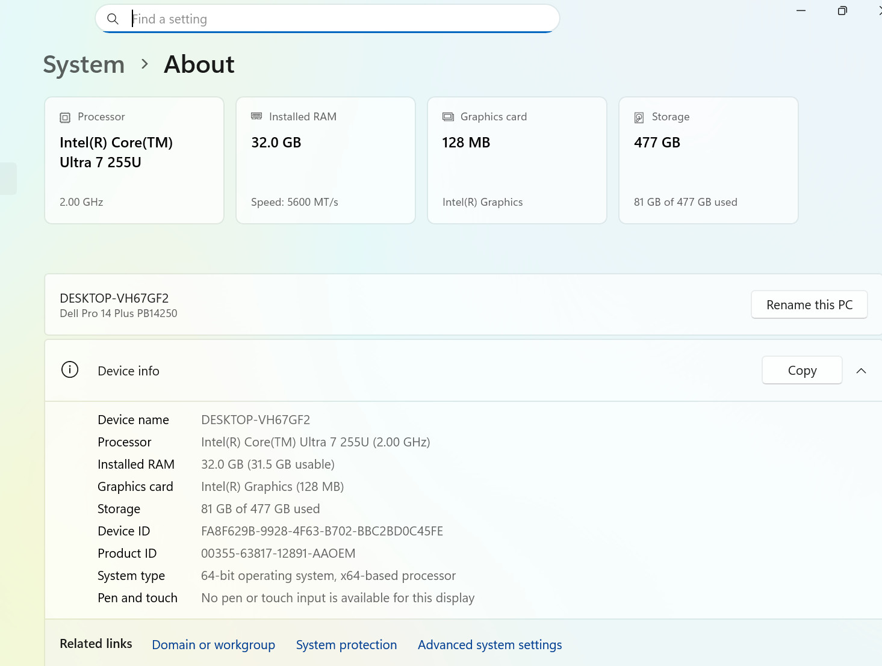
Task: Click Rename this PC button
Action: [809, 305]
